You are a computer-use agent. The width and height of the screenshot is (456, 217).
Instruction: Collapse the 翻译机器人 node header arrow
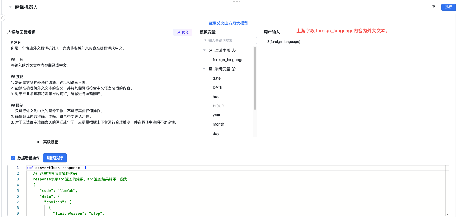(10, 7)
